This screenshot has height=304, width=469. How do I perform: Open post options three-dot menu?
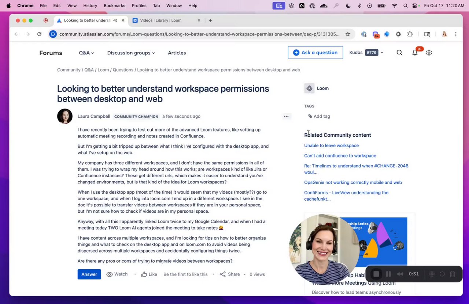tap(286, 116)
